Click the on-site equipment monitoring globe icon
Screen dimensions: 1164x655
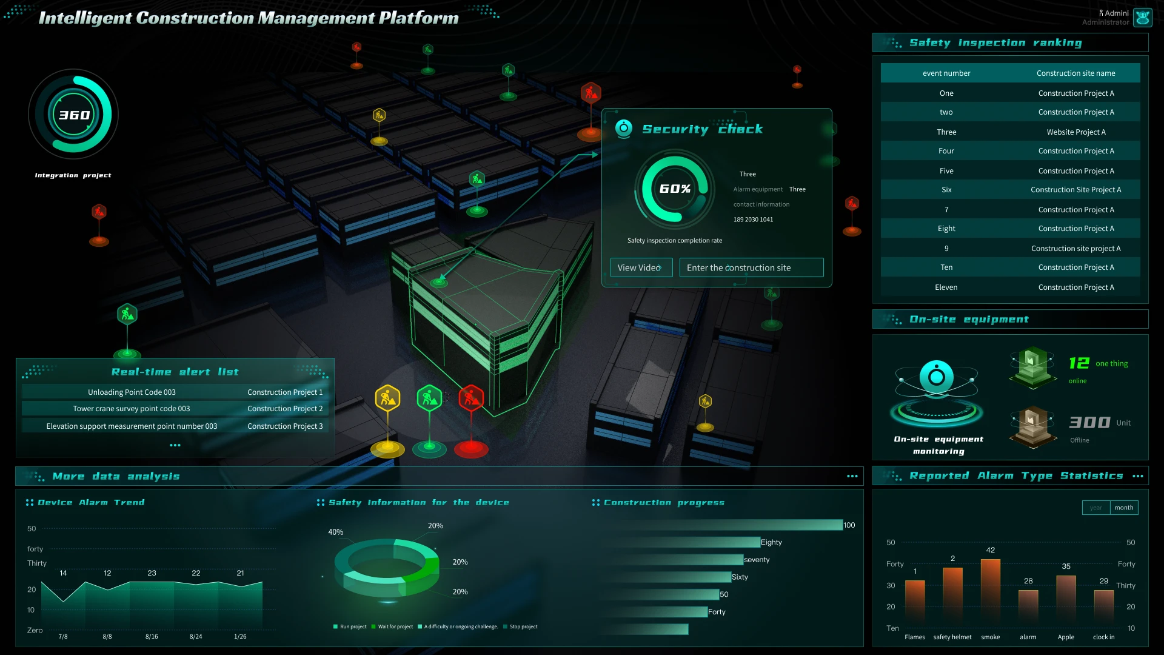click(x=936, y=377)
